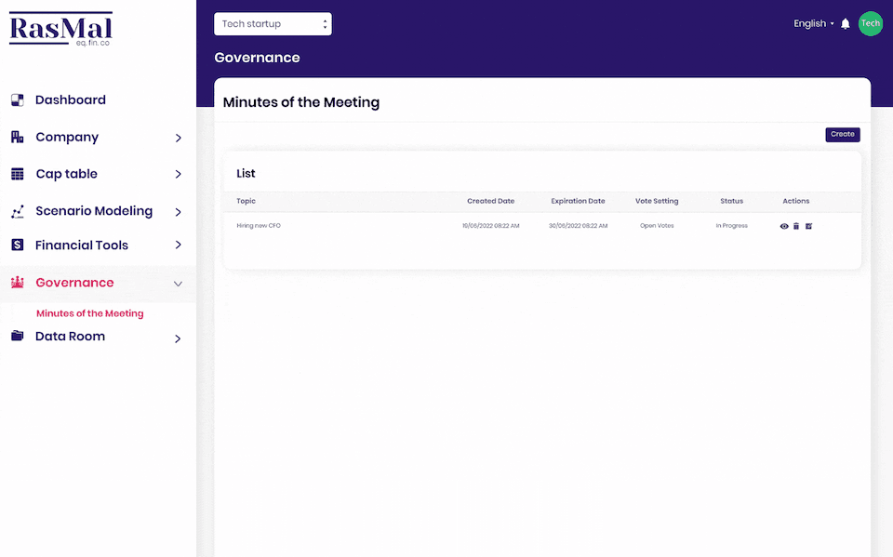Select the Governance menu item

click(74, 283)
